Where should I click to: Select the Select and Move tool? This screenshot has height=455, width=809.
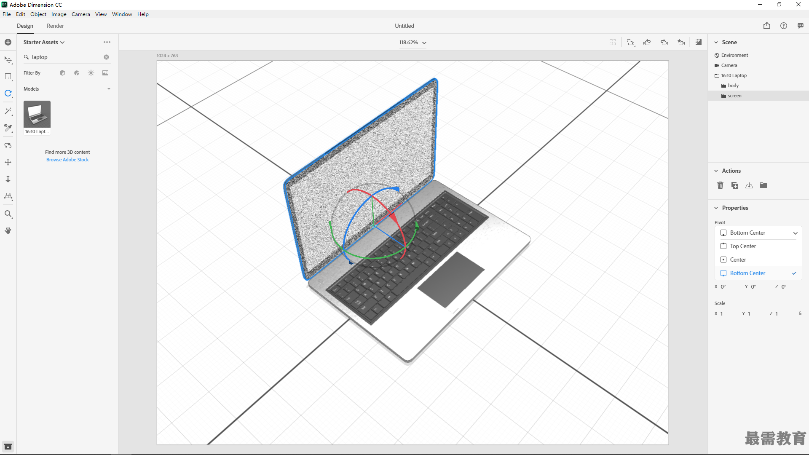[8, 60]
